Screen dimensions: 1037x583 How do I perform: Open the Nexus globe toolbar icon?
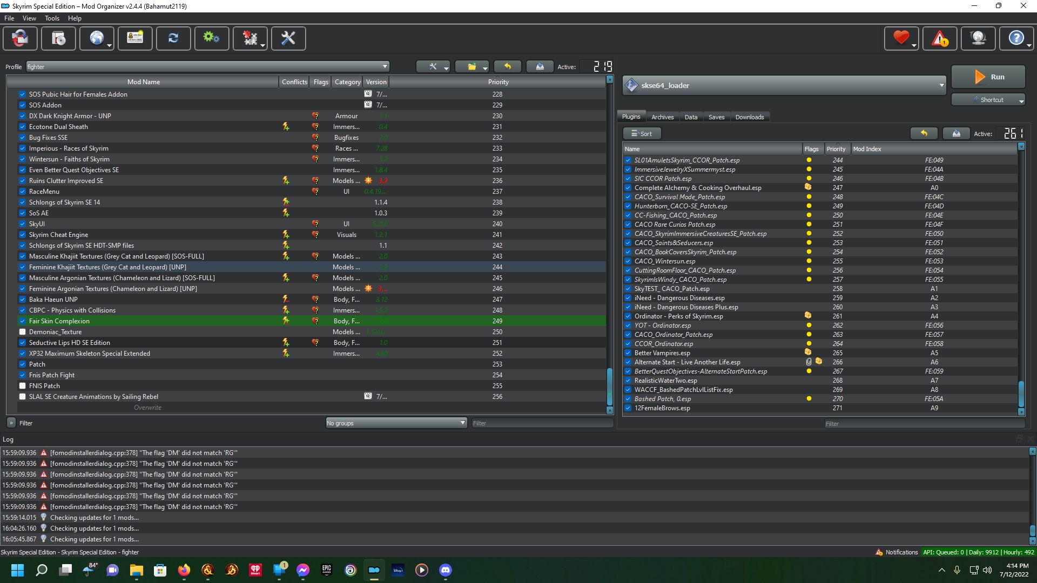point(97,39)
